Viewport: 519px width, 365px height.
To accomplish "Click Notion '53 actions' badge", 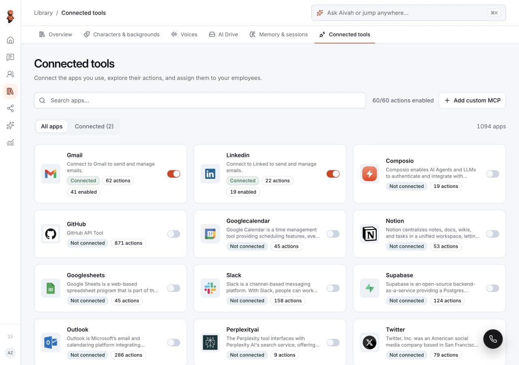I will coord(446,246).
